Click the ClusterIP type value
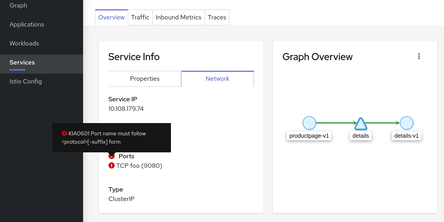This screenshot has width=444, height=222. [121, 199]
